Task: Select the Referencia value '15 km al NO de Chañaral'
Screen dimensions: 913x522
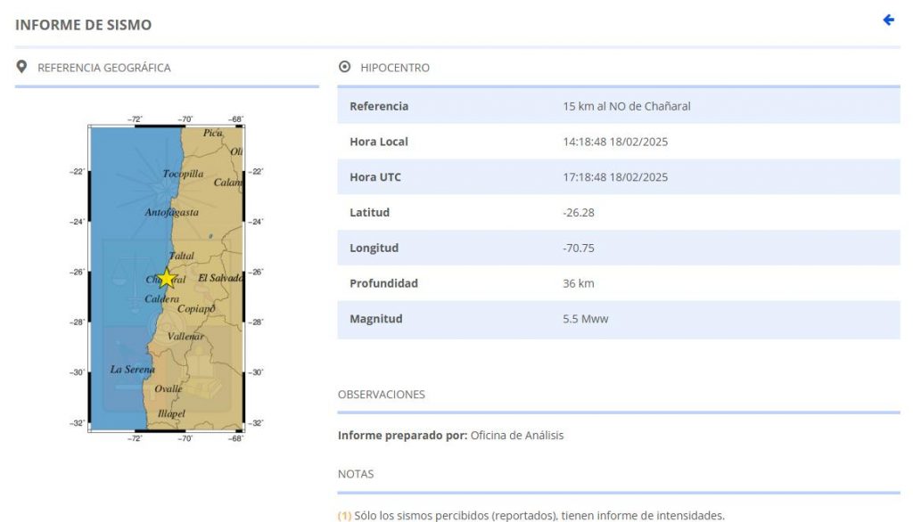Action: [x=626, y=106]
